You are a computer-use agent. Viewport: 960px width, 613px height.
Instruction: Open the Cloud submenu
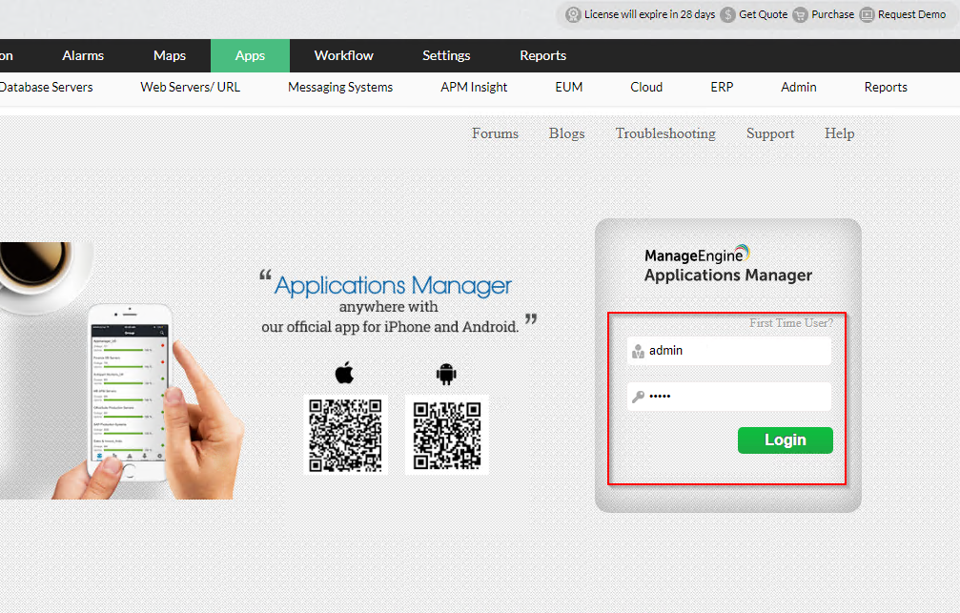coord(646,88)
